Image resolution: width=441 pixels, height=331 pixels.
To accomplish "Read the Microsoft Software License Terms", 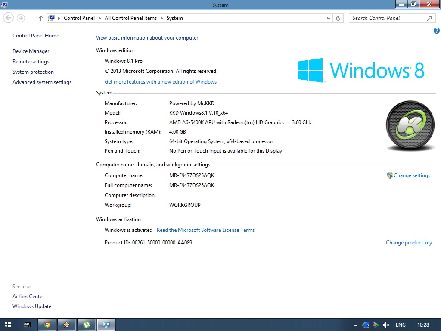I will point(205,230).
